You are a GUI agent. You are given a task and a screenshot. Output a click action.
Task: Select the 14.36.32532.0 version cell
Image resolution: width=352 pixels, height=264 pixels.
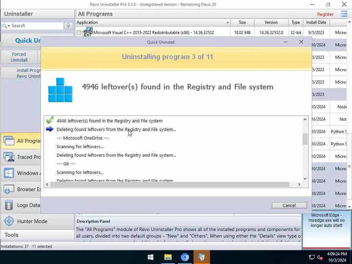271,33
